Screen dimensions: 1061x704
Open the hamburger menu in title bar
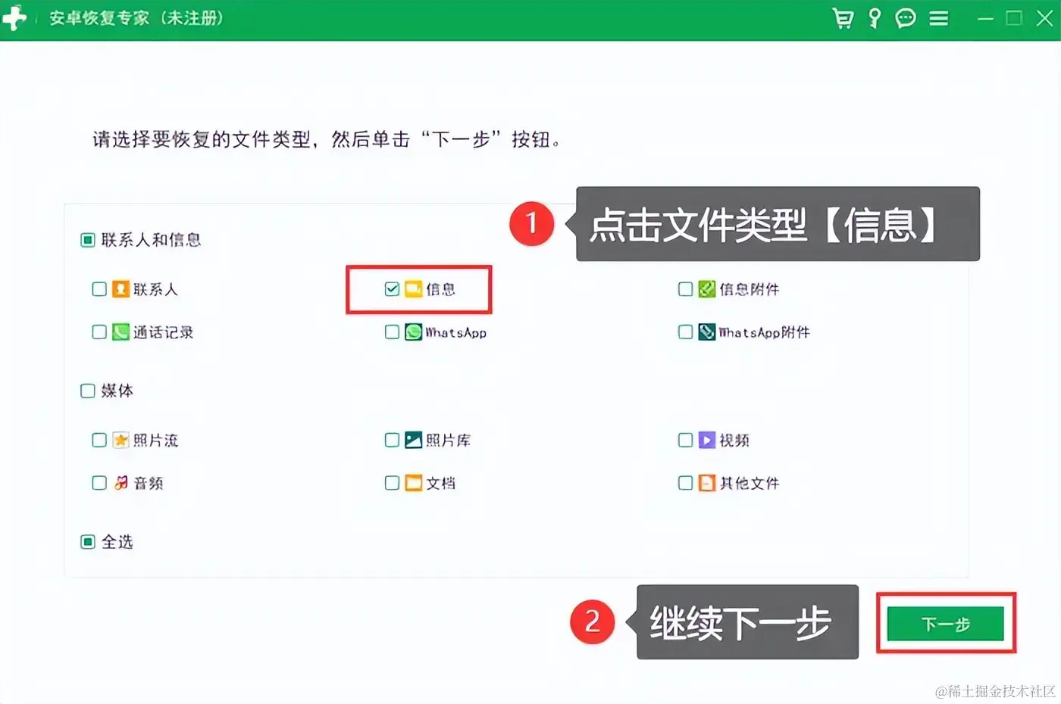939,18
